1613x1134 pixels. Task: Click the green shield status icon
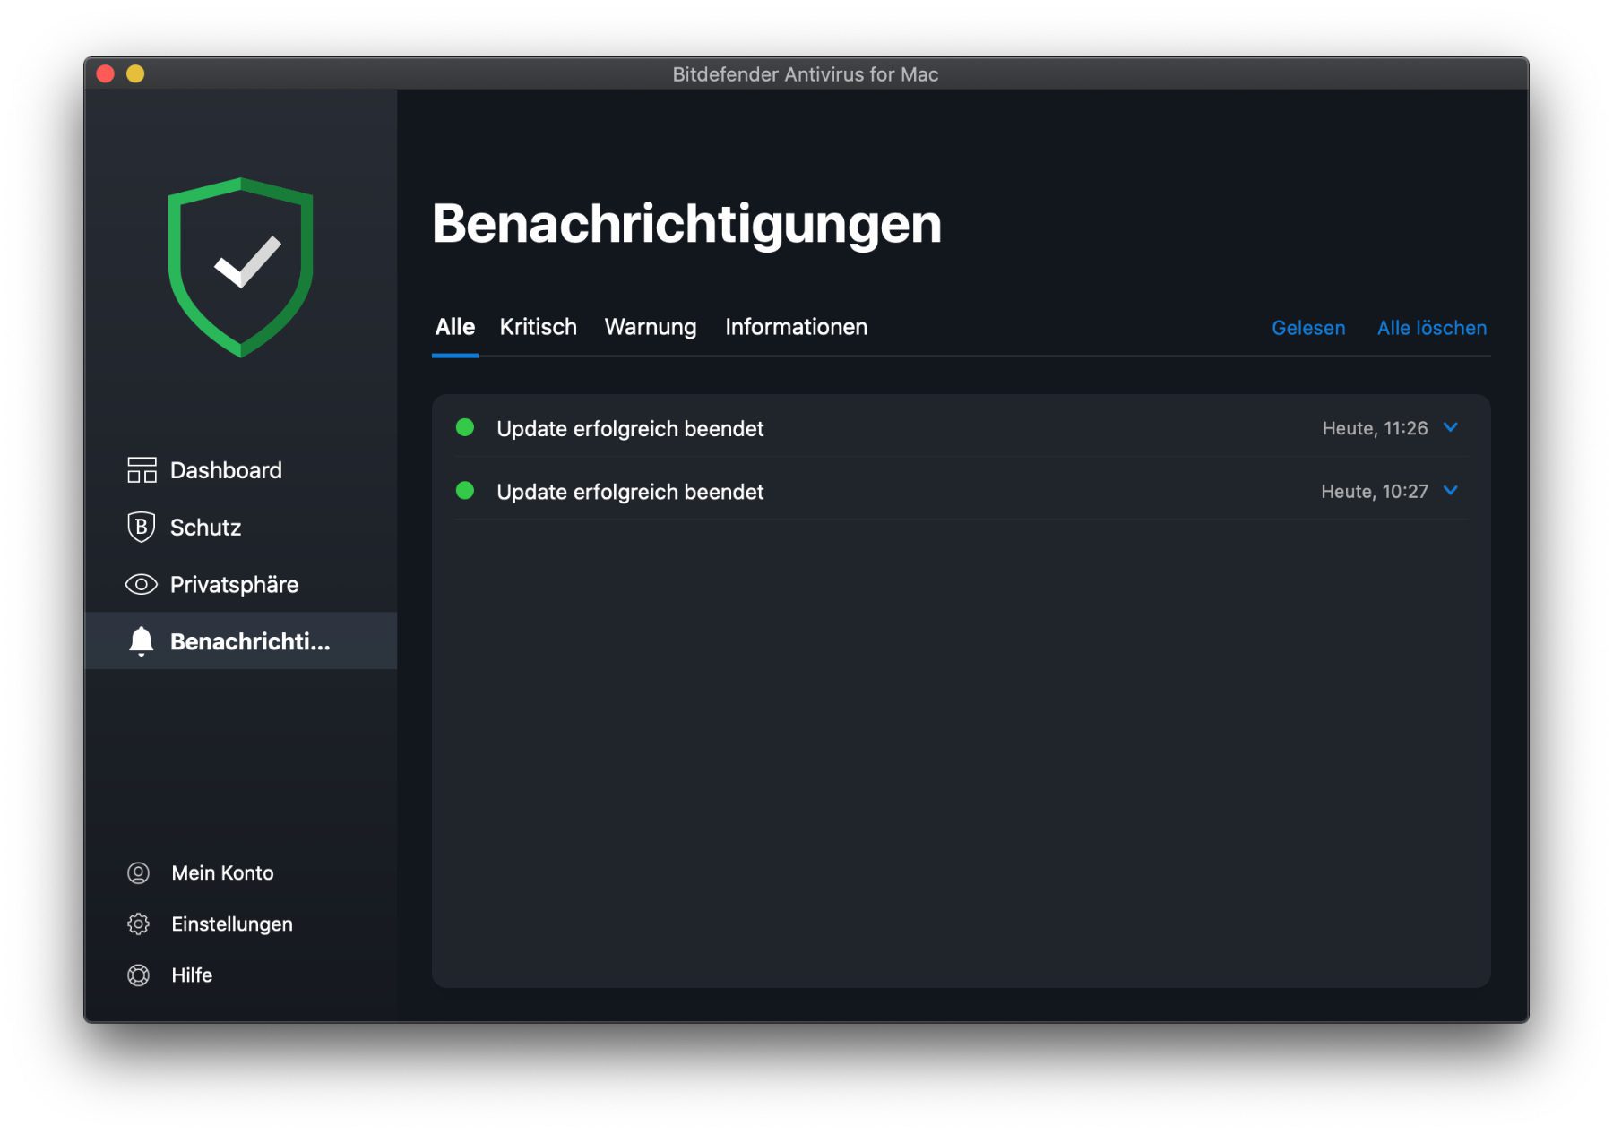(240, 267)
